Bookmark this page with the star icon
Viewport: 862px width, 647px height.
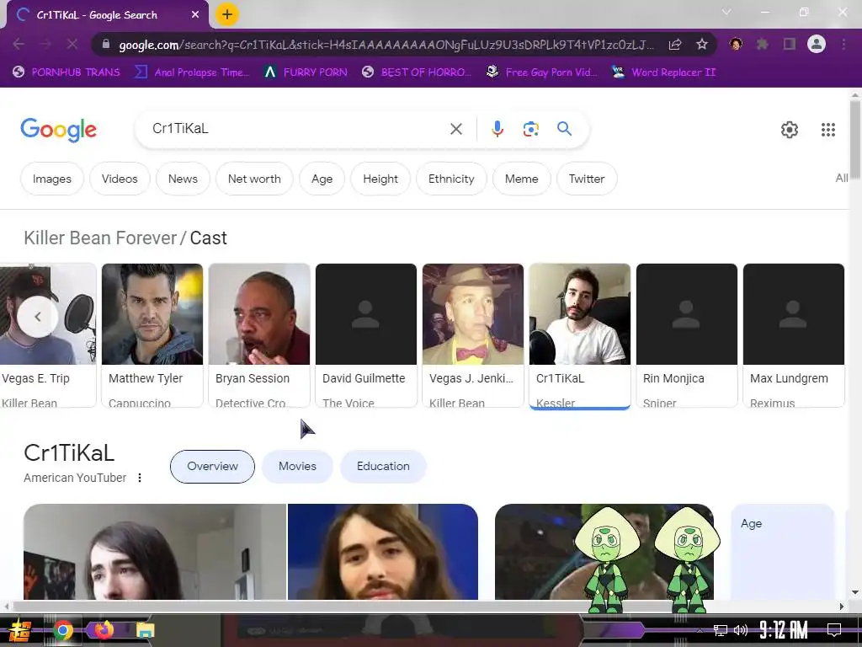click(701, 44)
